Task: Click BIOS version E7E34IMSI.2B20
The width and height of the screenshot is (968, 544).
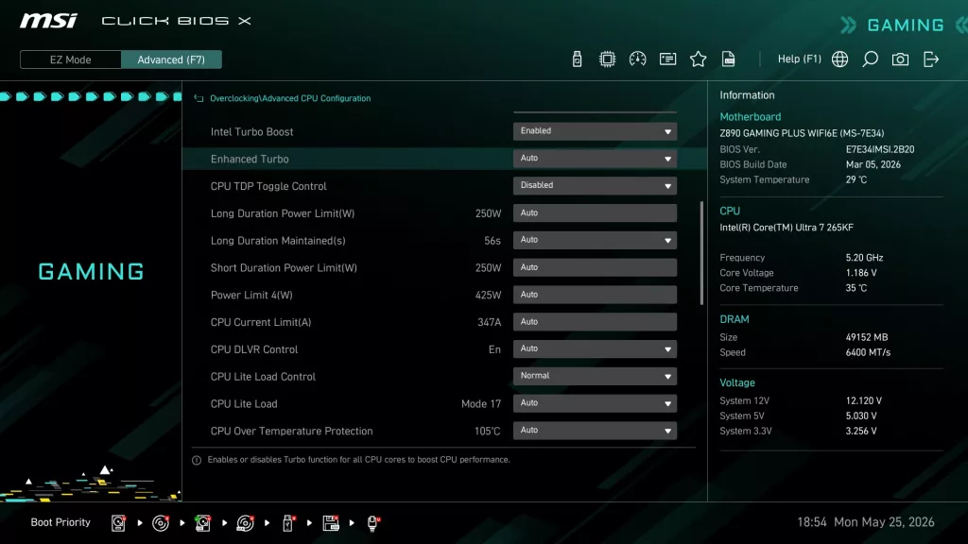Action: point(880,149)
